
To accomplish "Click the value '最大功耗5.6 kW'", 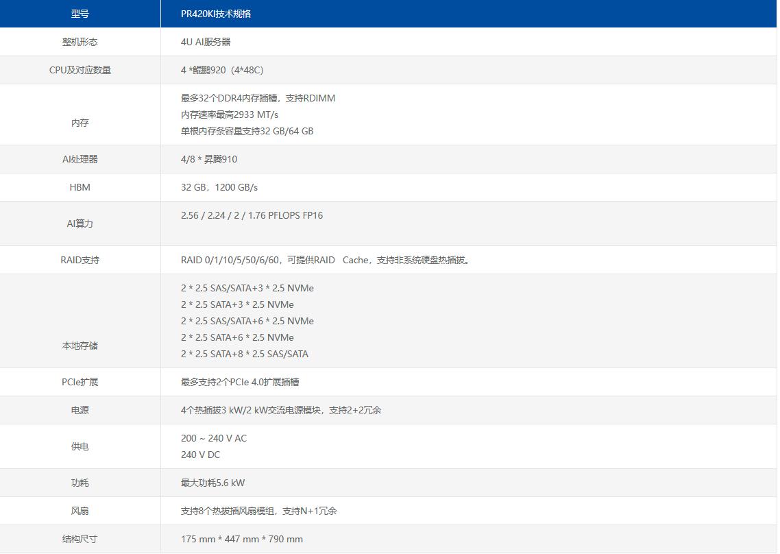I will (213, 483).
